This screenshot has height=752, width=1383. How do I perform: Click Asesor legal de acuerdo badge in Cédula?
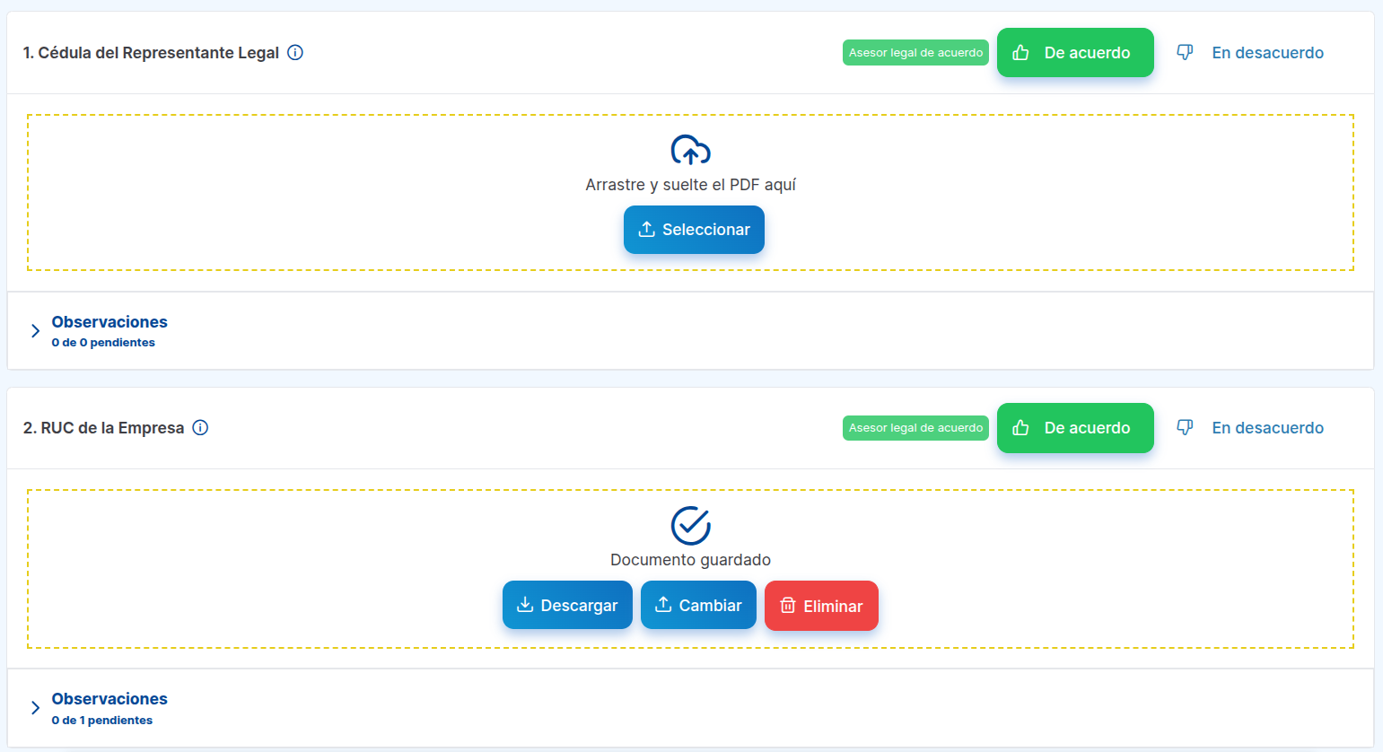tap(915, 53)
